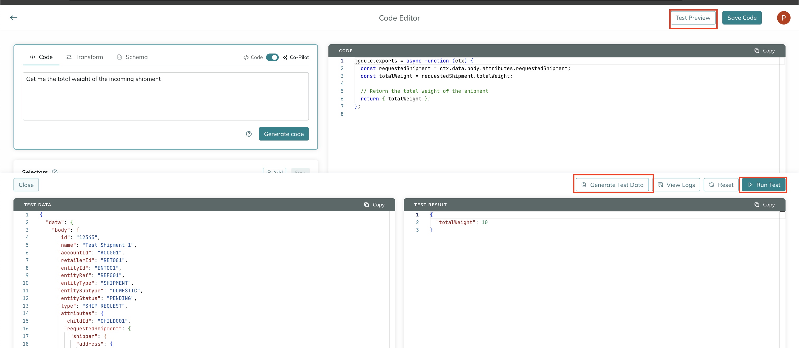Click the Code Editor page title
This screenshot has height=348, width=799.
399,18
